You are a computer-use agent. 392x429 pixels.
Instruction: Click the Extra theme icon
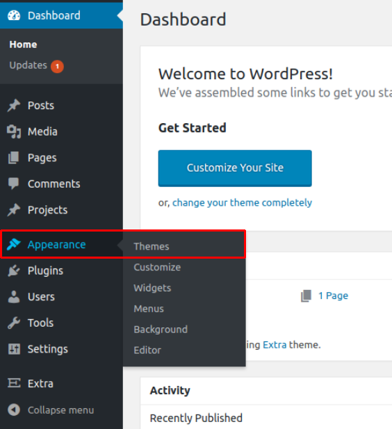[x=14, y=383]
